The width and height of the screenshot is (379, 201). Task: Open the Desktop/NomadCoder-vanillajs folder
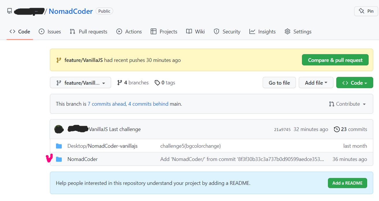pos(102,146)
